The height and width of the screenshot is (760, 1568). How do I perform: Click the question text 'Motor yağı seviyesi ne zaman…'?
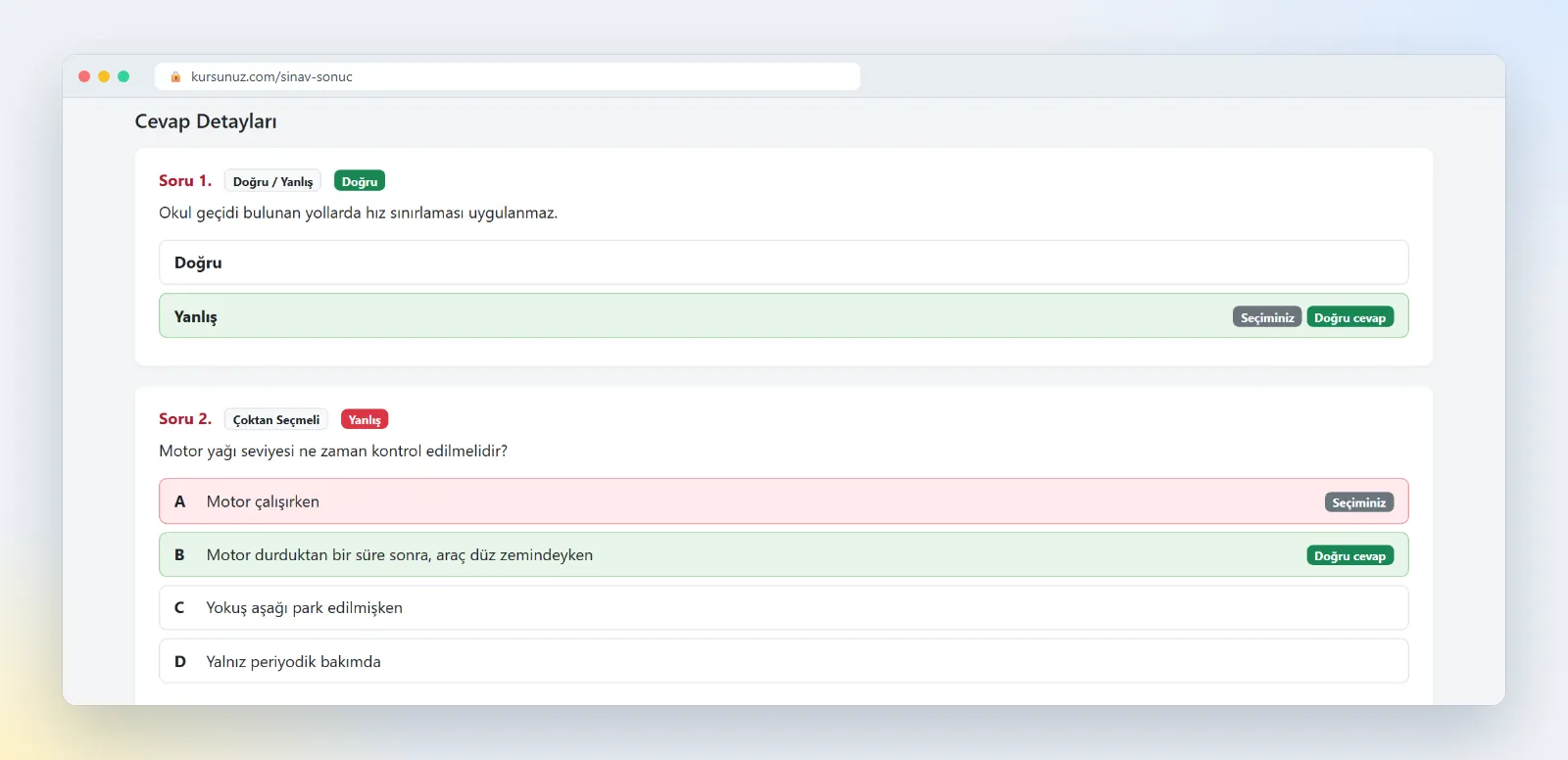click(333, 451)
